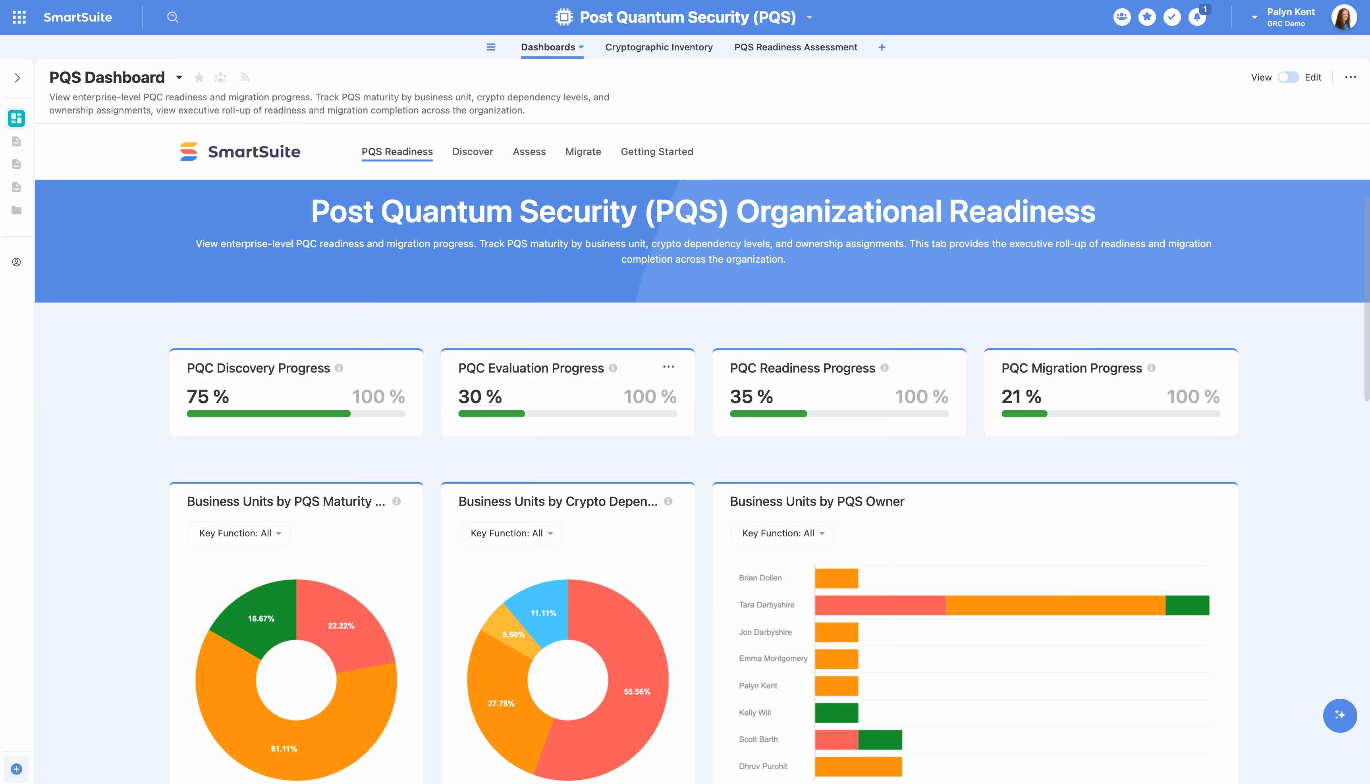Image resolution: width=1370 pixels, height=784 pixels.
Task: Open favorites star icon in top bar
Action: coord(1147,17)
